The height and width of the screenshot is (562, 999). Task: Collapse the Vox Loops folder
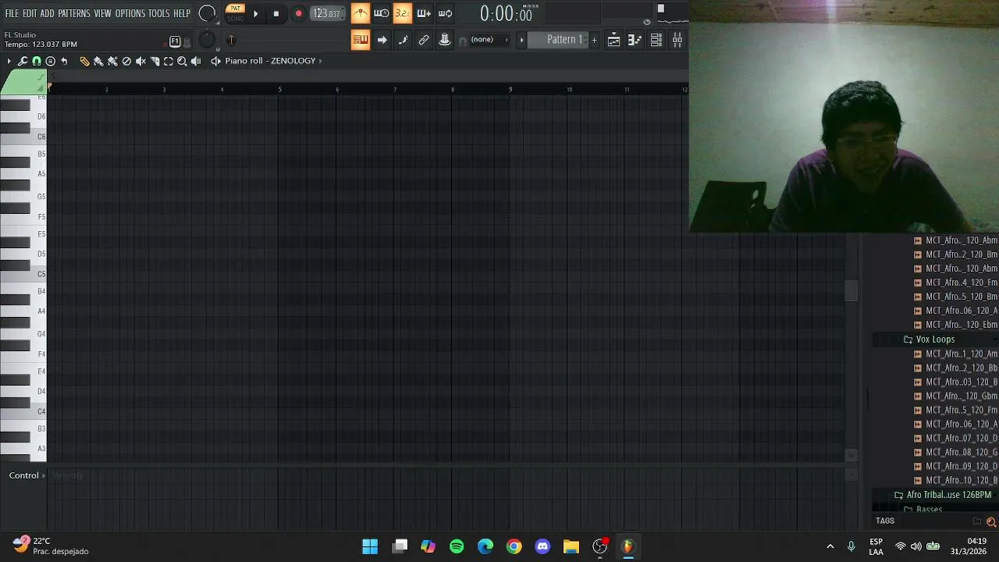[933, 340]
